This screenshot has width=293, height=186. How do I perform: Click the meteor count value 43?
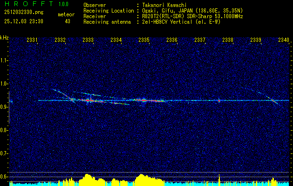click(68, 21)
